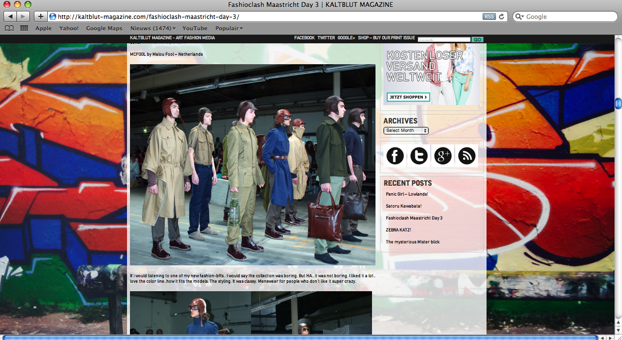Click the KOSTENLOSER VERSAND WELTWEIT ad banner
622x340 pixels.
pyautogui.click(x=431, y=75)
